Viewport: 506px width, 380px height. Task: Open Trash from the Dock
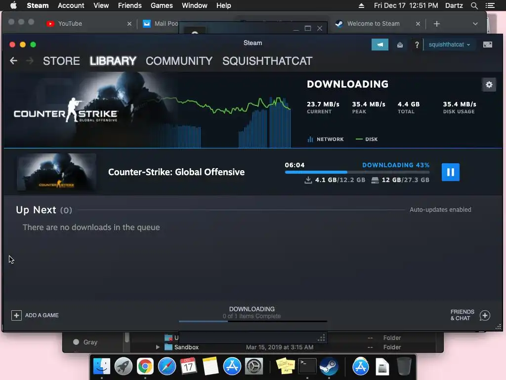click(x=404, y=367)
